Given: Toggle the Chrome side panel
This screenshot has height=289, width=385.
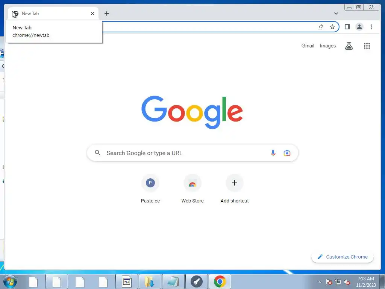Looking at the screenshot, I should point(347,27).
